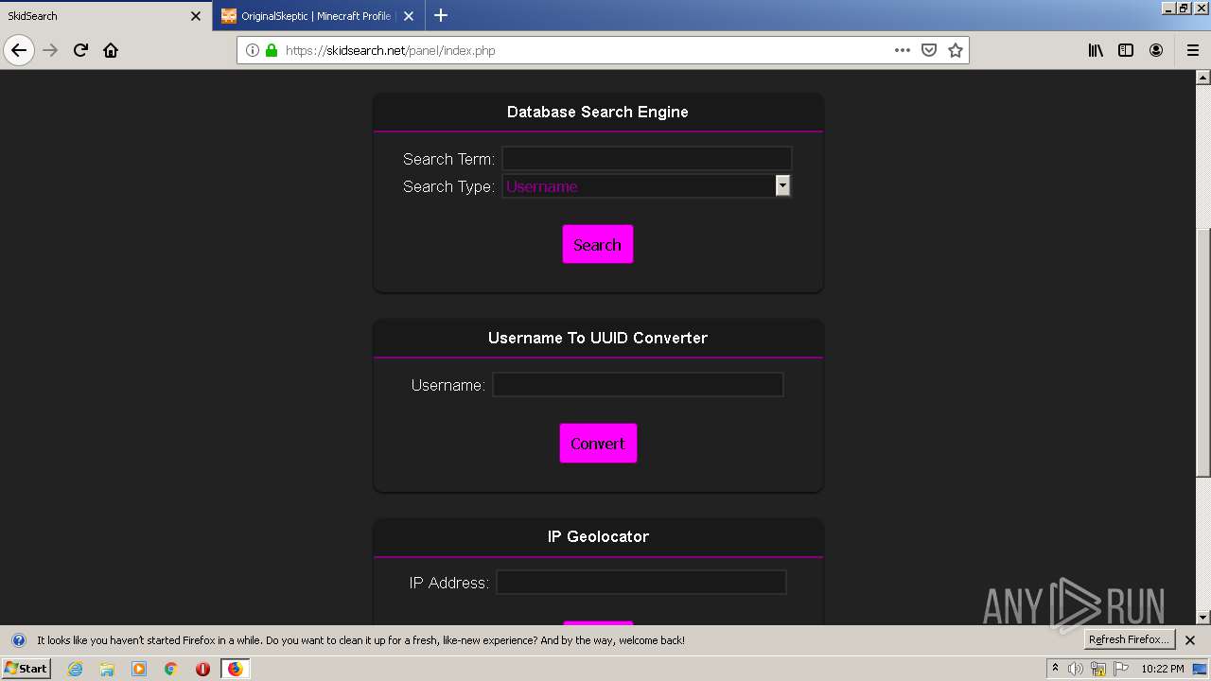Click the magenta Search button
The image size is (1211, 681).
598,244
